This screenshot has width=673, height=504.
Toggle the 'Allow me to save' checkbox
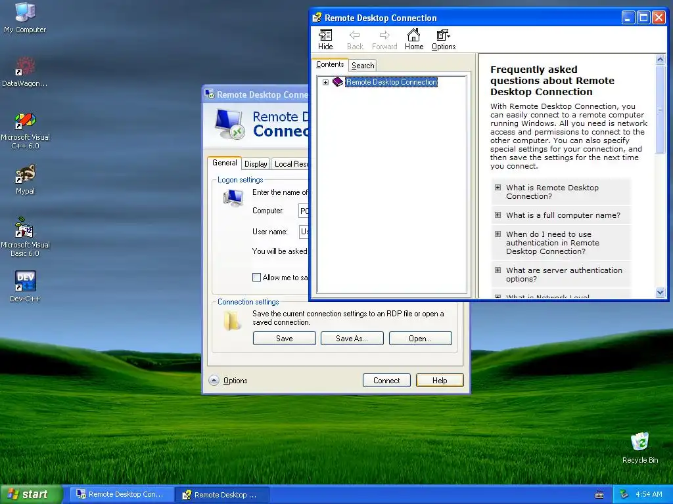click(257, 278)
